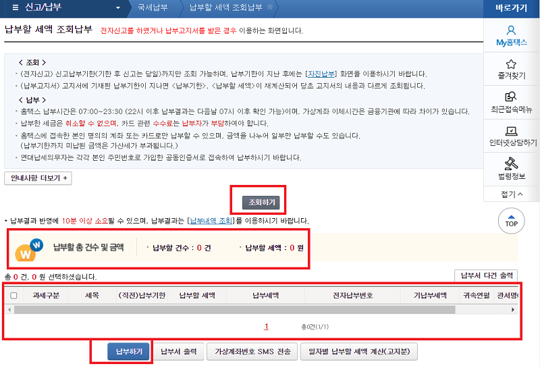This screenshot has width=540, height=366.
Task: Expand 안내사항 더보기 + button
Action: pyautogui.click(x=38, y=178)
